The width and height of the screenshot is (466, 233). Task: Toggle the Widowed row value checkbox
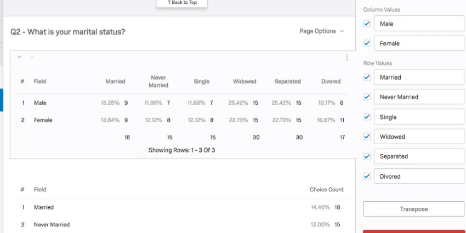pos(367,137)
